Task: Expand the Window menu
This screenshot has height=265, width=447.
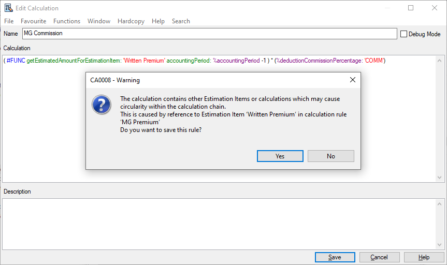Action: click(98, 21)
